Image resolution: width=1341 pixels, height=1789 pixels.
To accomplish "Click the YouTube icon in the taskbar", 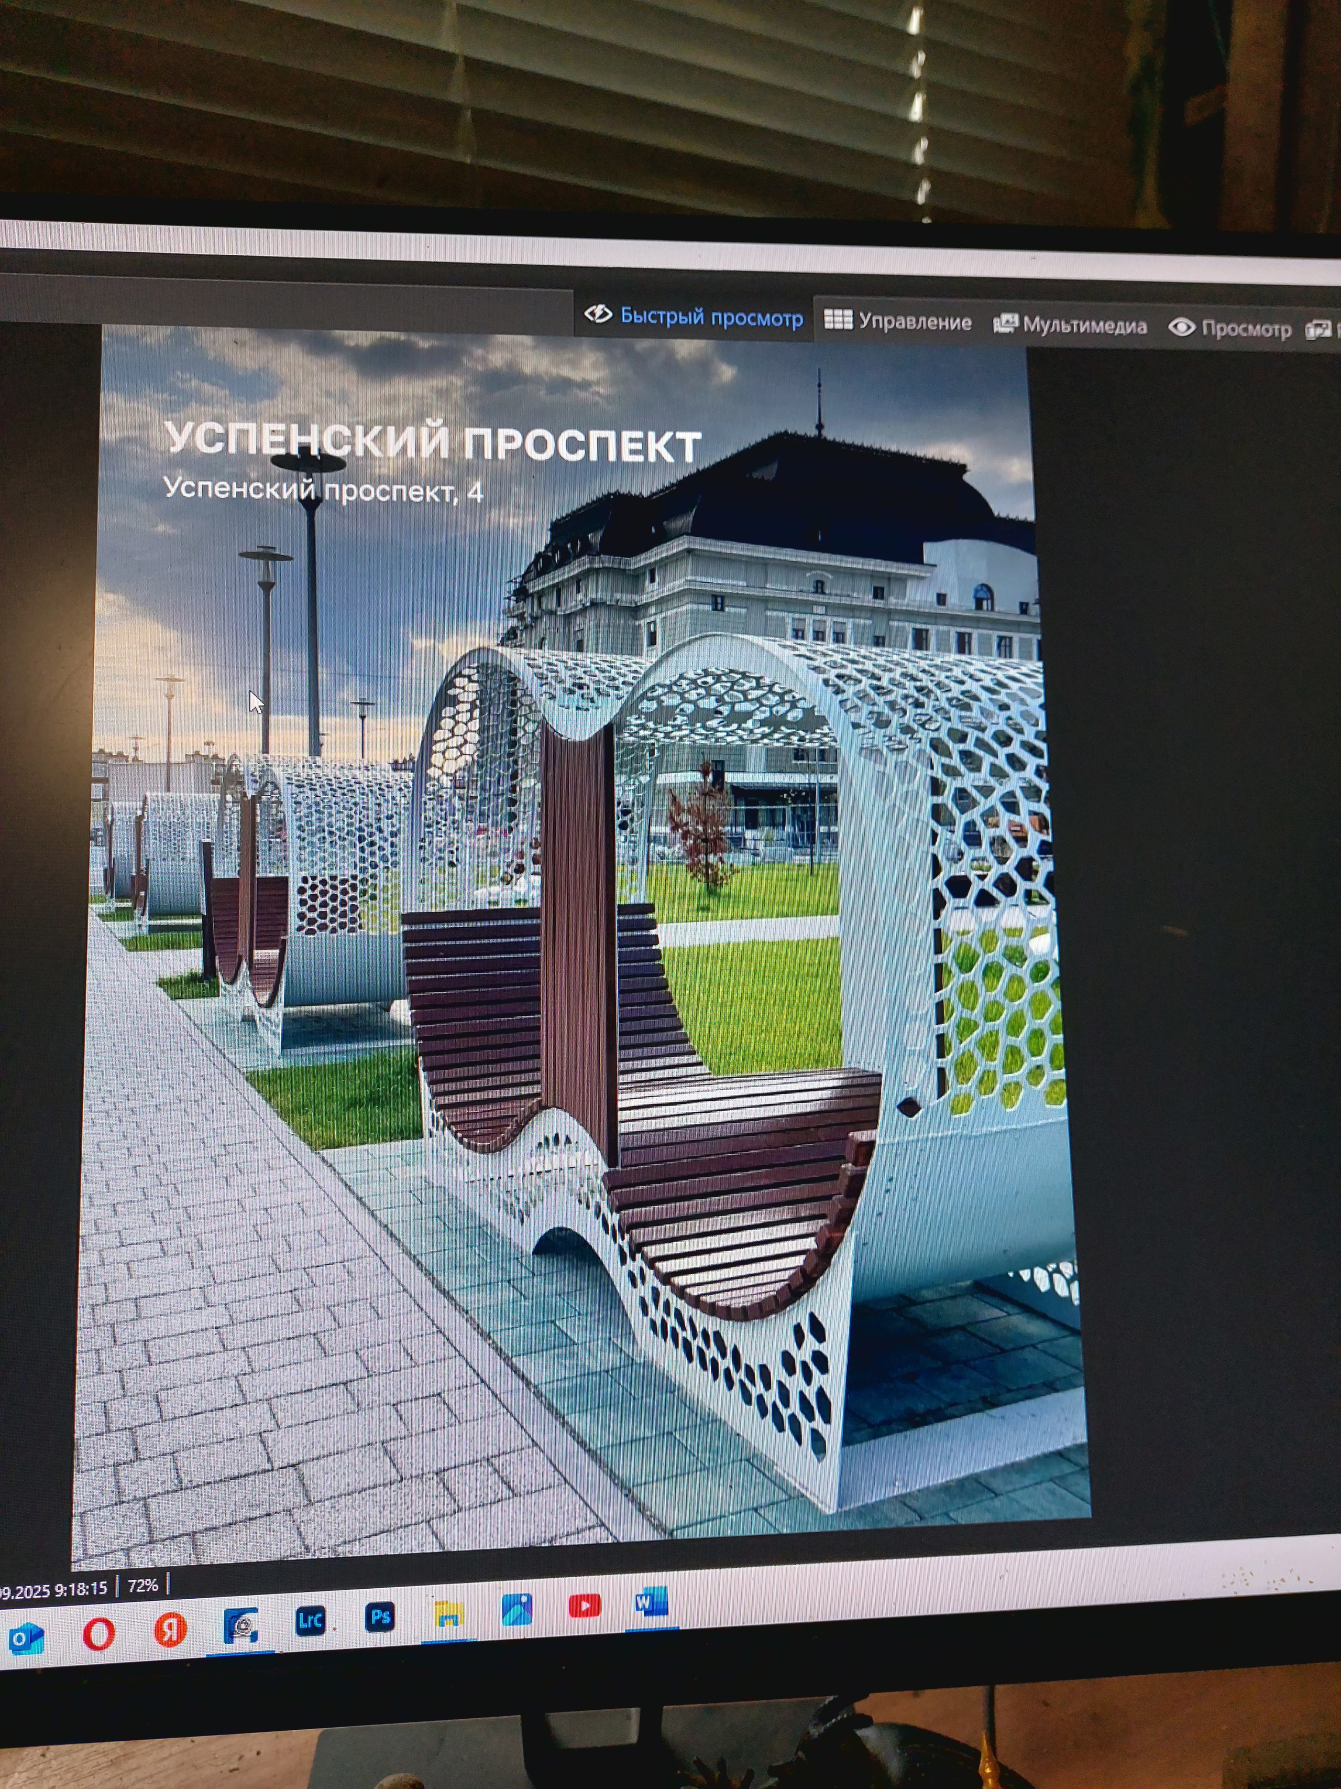I will pos(585,1606).
